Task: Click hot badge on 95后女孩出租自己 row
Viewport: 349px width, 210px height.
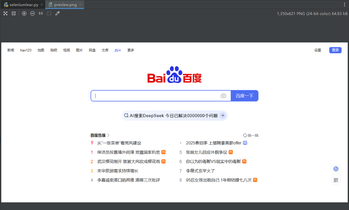Action: (x=255, y=180)
